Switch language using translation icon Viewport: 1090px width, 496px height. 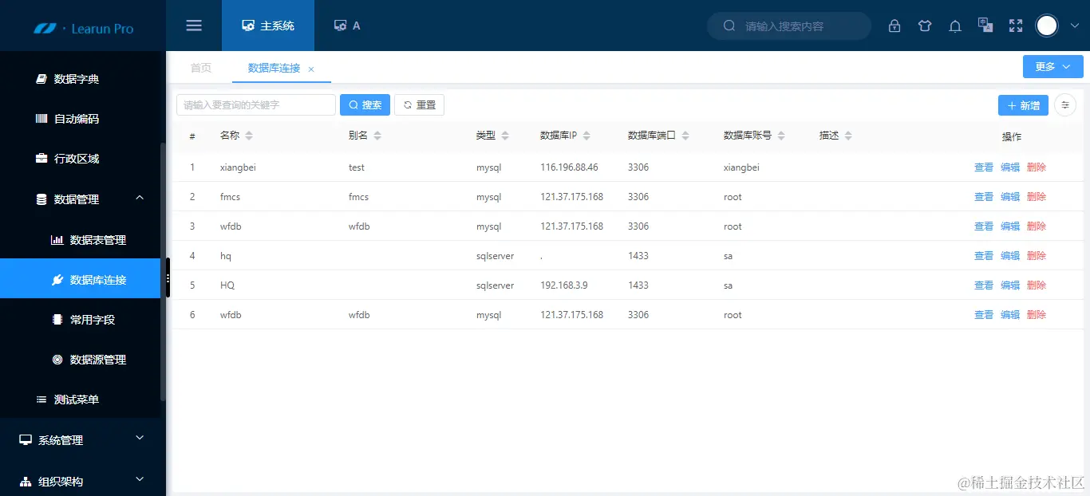(985, 25)
